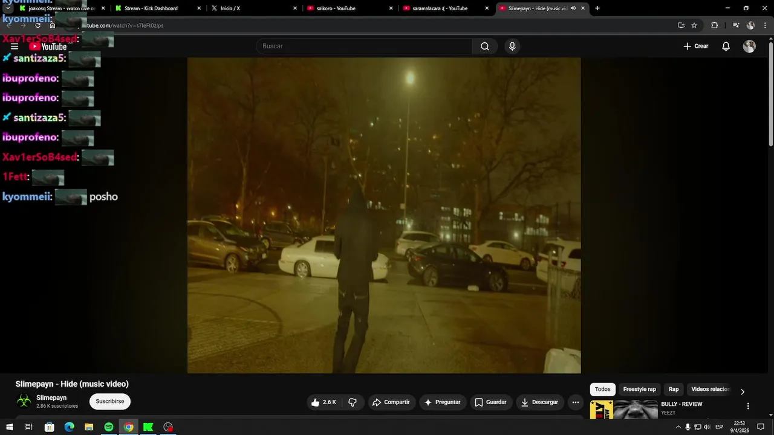The width and height of the screenshot is (774, 435).
Task: Open the Chrome profile avatar
Action: tap(750, 25)
